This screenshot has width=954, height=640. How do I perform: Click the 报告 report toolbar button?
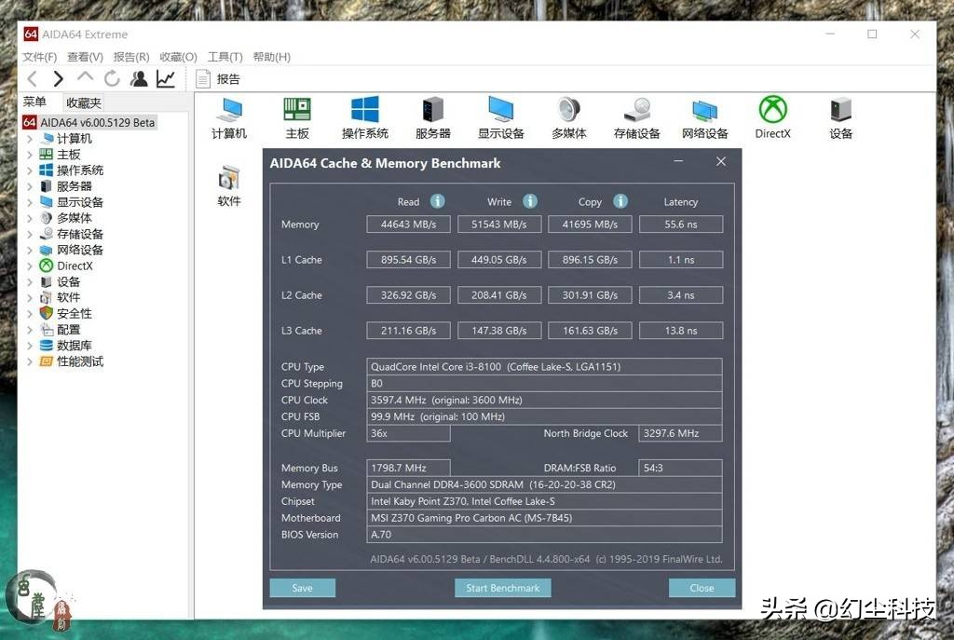218,79
